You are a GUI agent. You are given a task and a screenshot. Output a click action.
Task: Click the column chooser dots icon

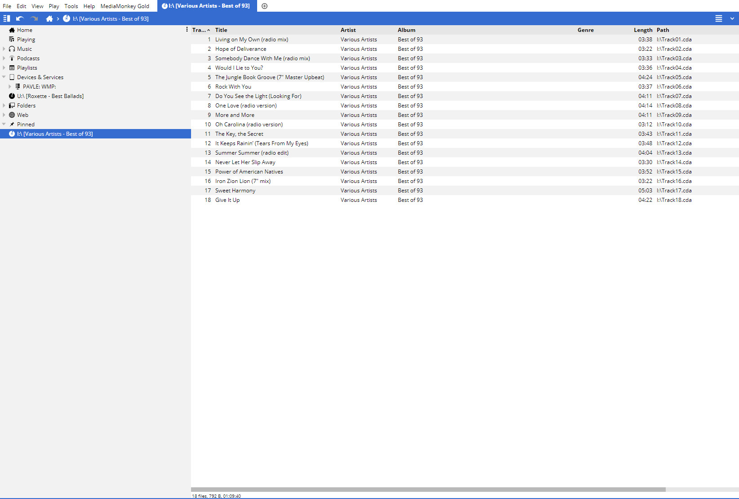pos(187,30)
